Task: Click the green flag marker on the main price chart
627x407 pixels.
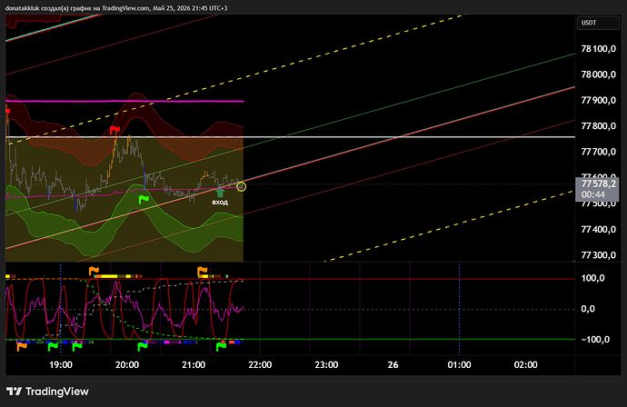Action: [144, 199]
